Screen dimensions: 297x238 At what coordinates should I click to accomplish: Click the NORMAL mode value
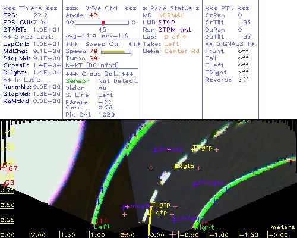(x=171, y=15)
